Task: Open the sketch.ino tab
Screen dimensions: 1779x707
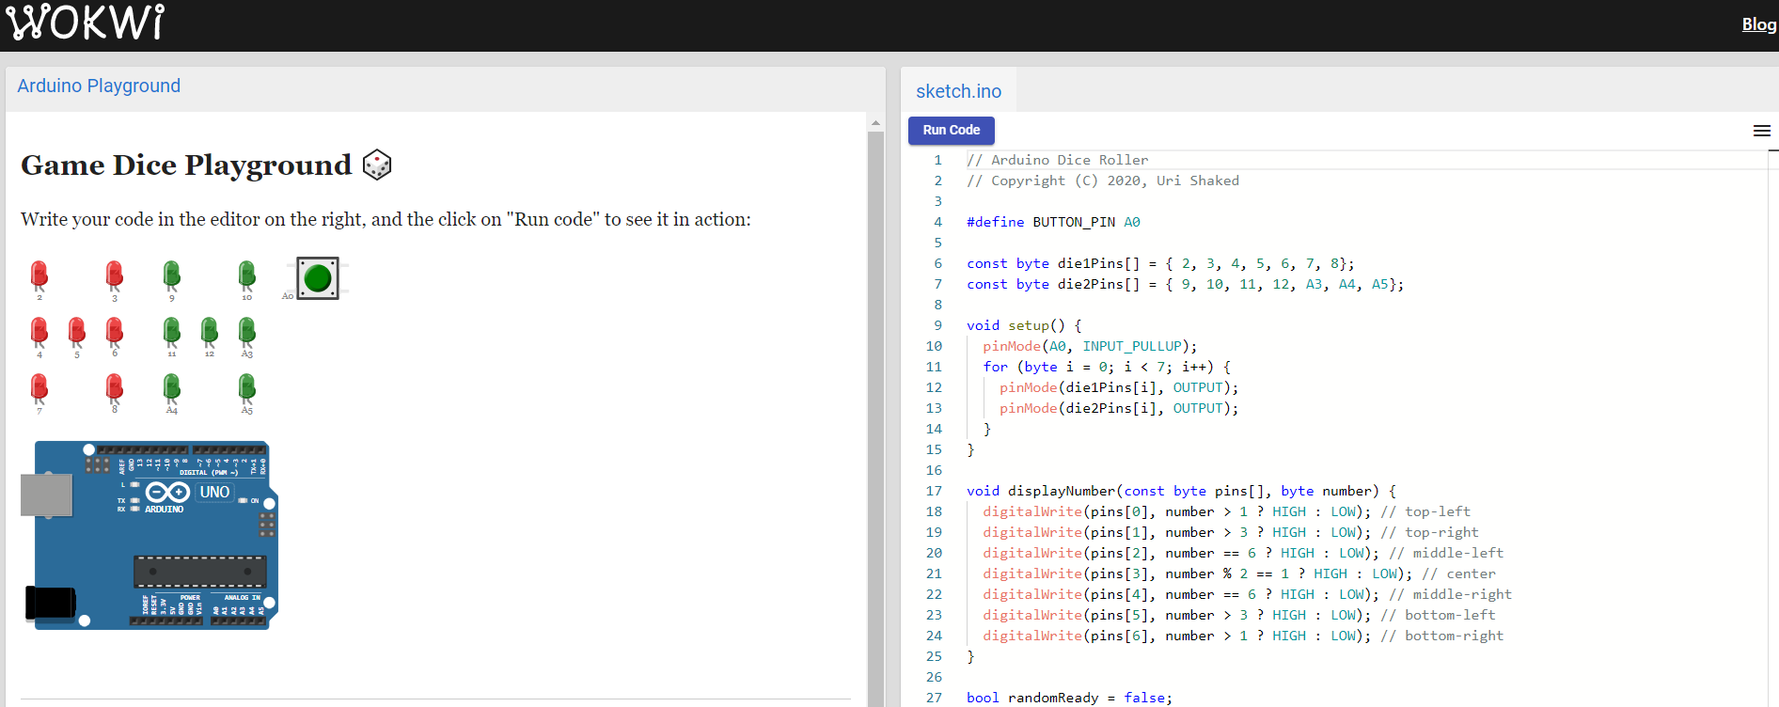Action: (x=958, y=91)
